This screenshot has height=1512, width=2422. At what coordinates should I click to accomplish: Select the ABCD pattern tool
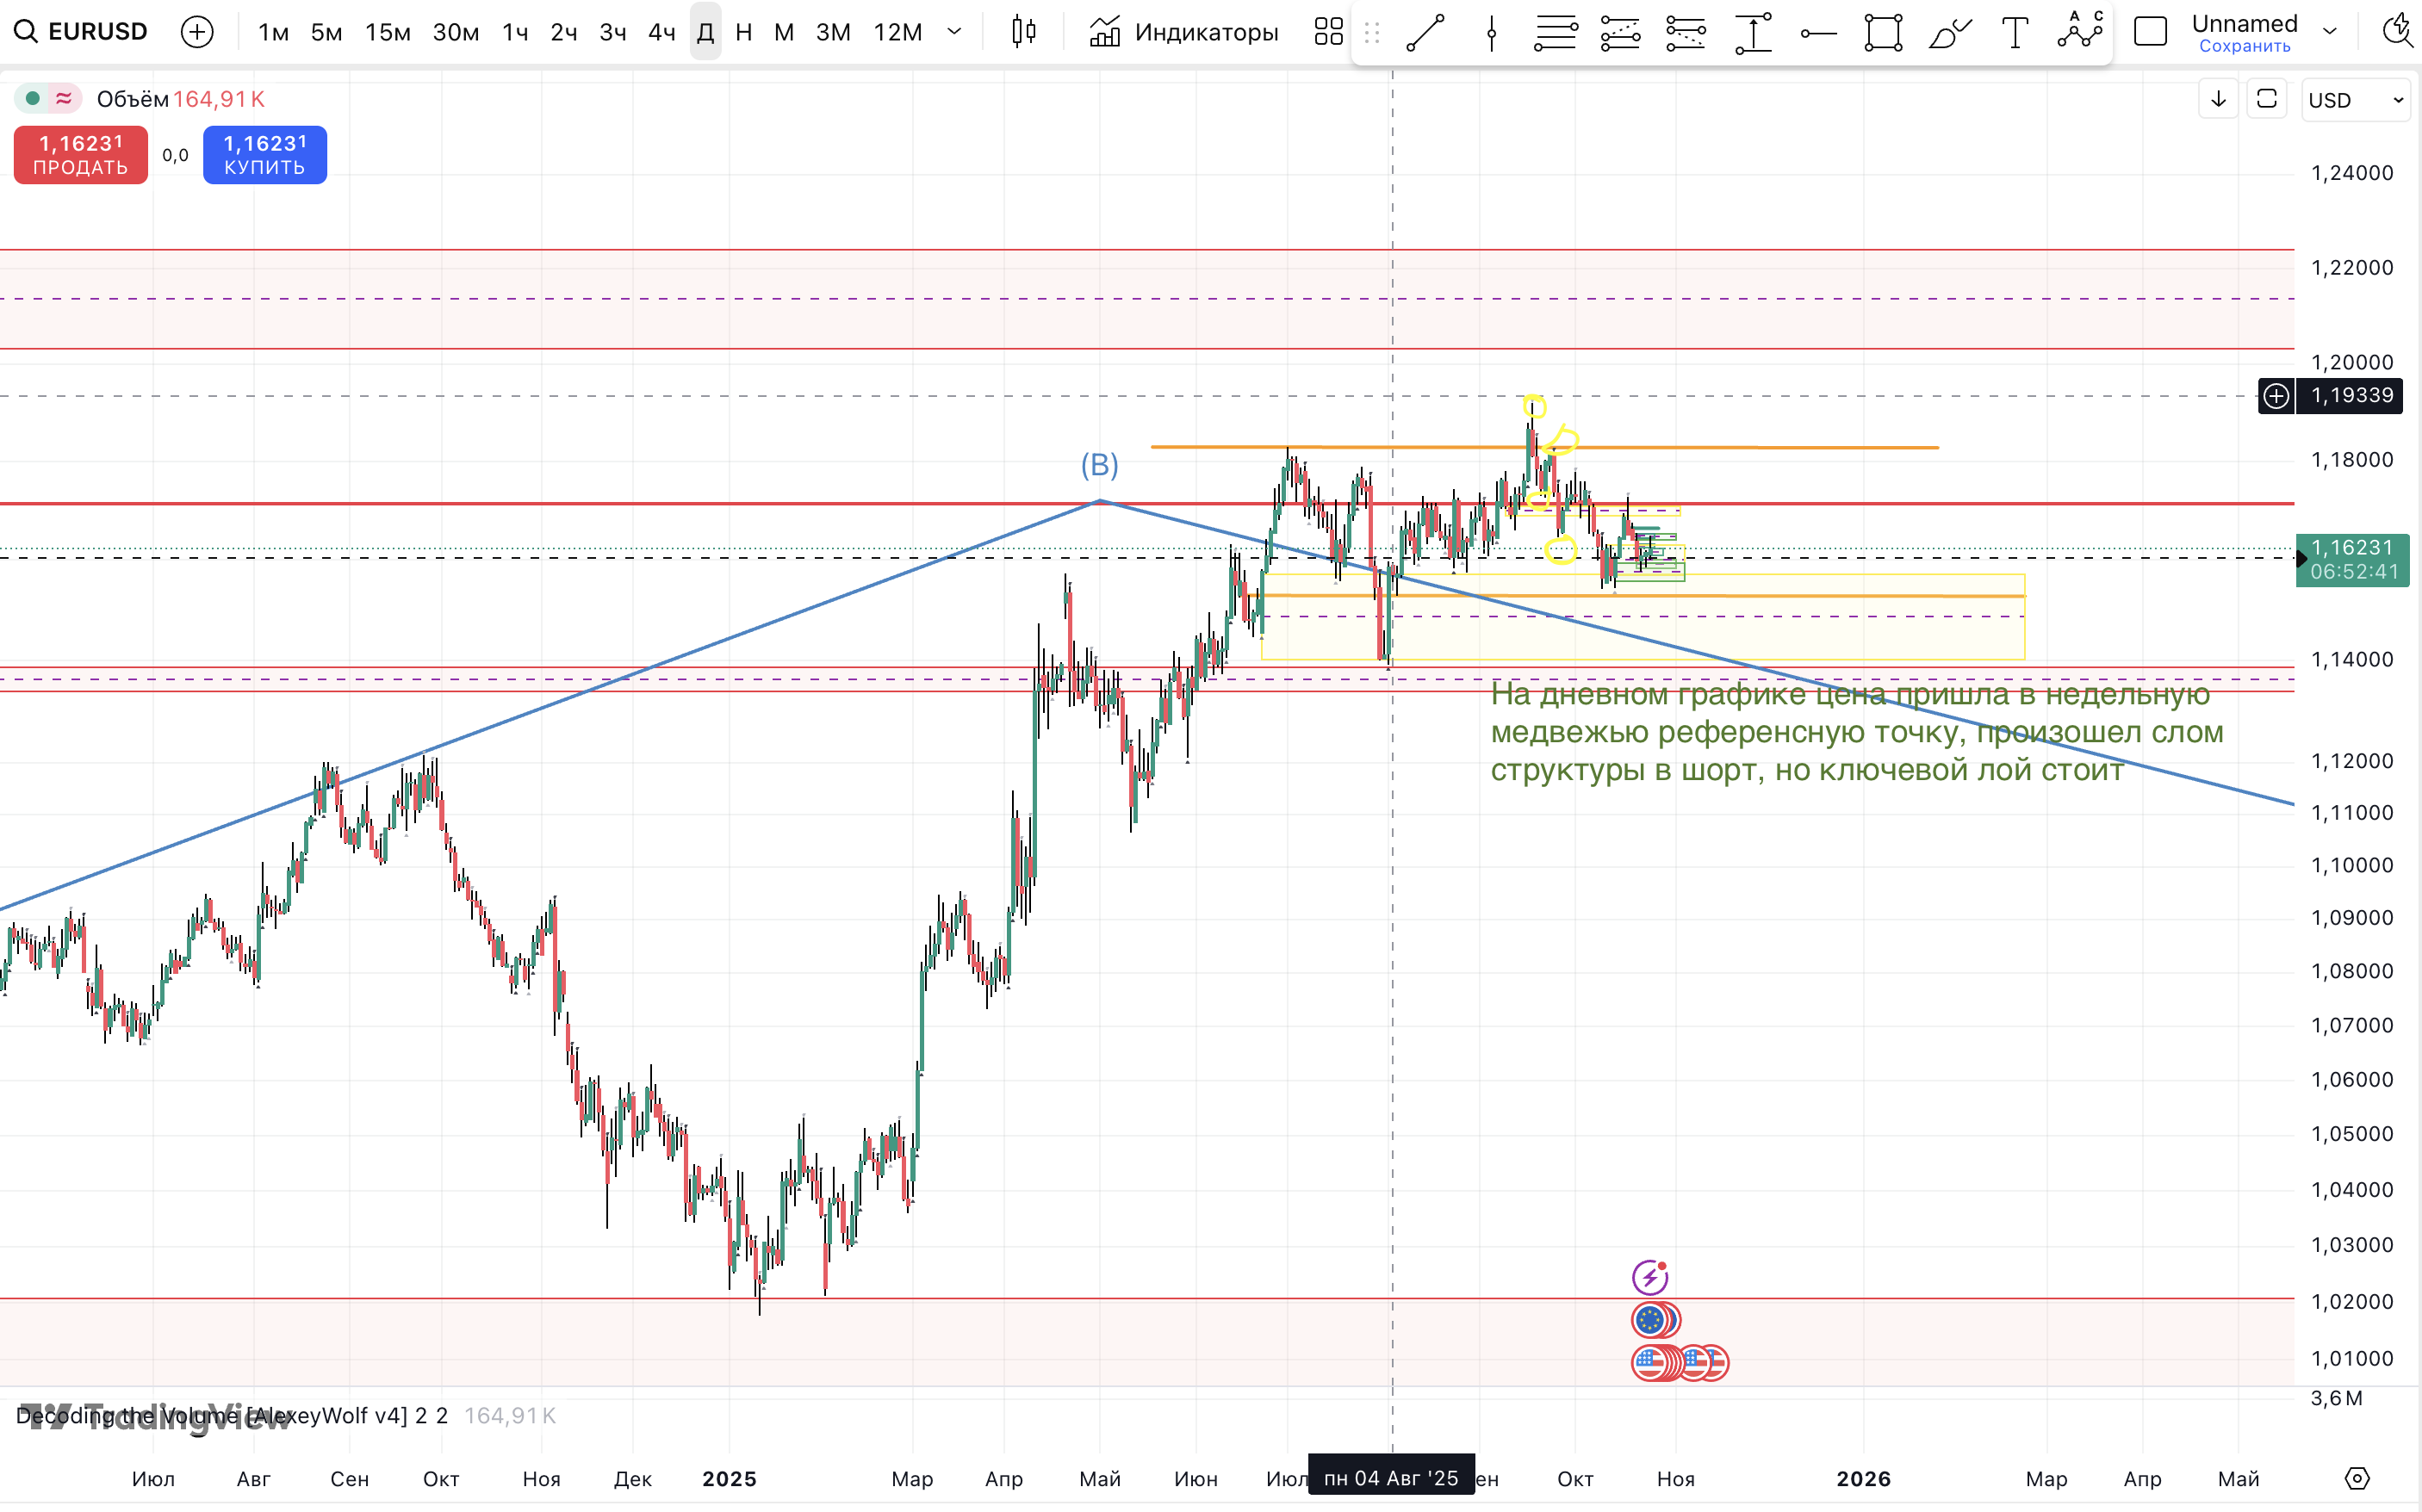click(2080, 30)
